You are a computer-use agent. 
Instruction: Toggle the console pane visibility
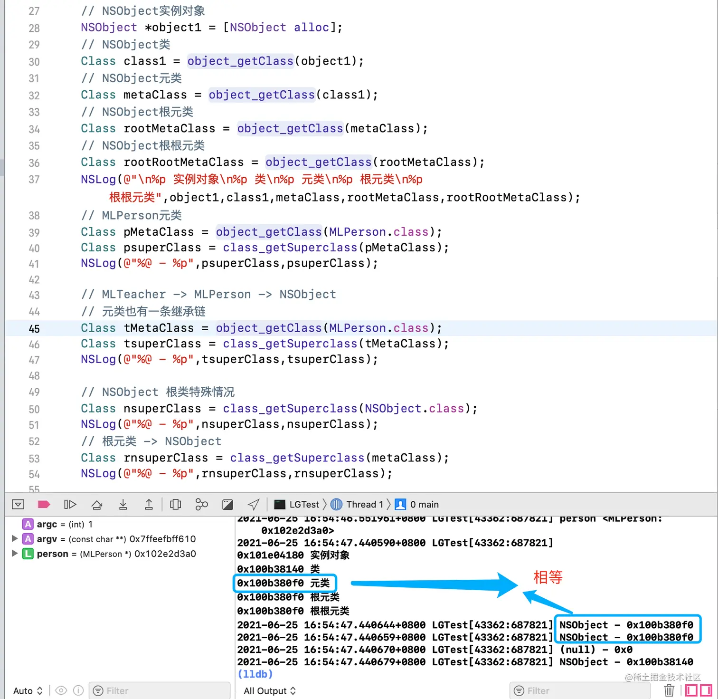coord(706,690)
